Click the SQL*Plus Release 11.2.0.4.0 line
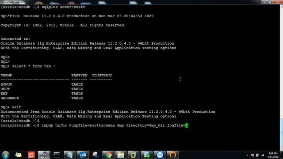 [77, 16]
